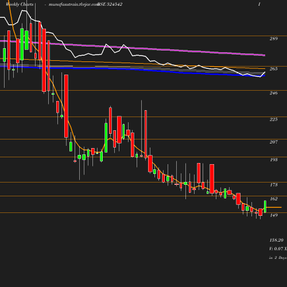Click the 158.20 last price value
The image size is (287, 287).
[277, 240]
